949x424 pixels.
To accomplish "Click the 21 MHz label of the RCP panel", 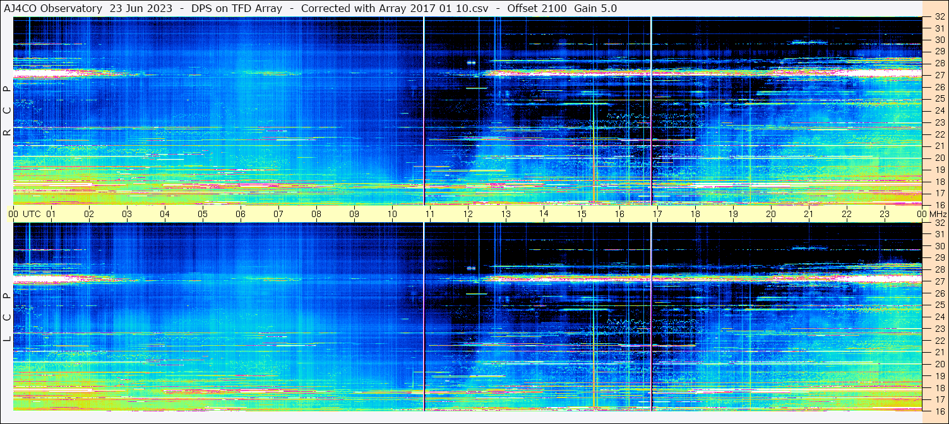I will [x=940, y=146].
